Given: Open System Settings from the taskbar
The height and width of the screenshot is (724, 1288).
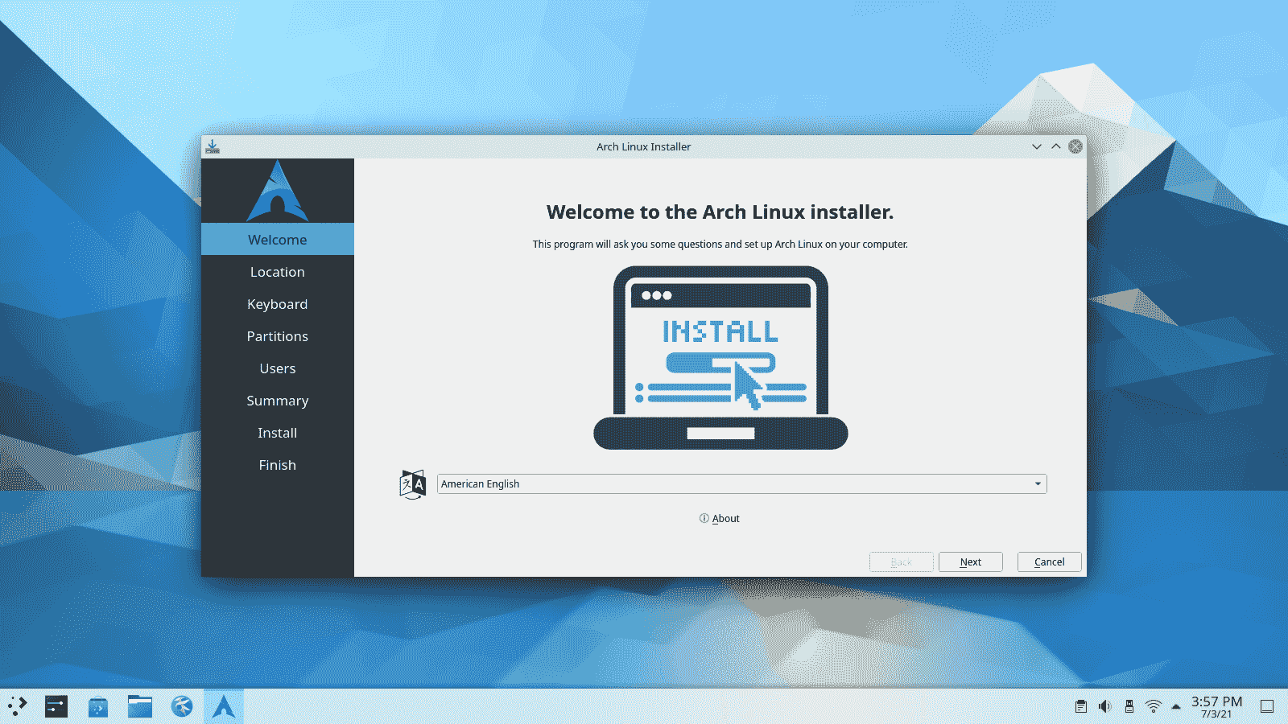Looking at the screenshot, I should 56,705.
